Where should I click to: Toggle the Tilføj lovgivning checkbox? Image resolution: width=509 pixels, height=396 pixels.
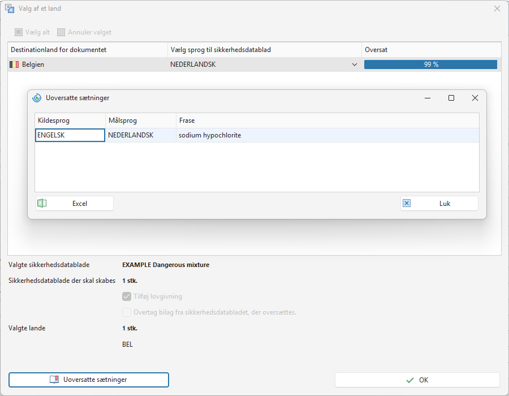(127, 296)
